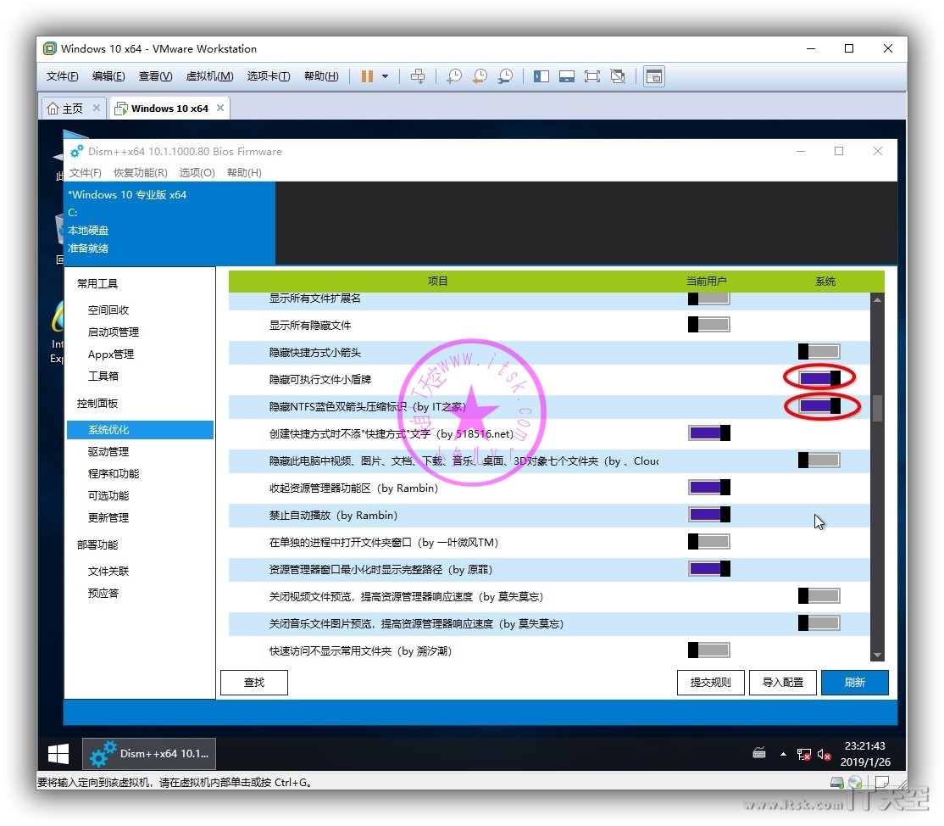Viewport: 944px width, 826px height.
Task: Disable 隐藏NTFS蓝色双箭头压缩标识 switch
Action: tap(819, 405)
